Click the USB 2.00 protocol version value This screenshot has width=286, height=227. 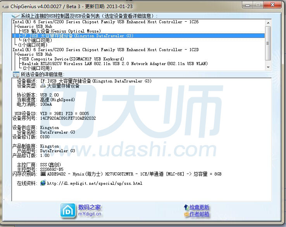[50, 95]
